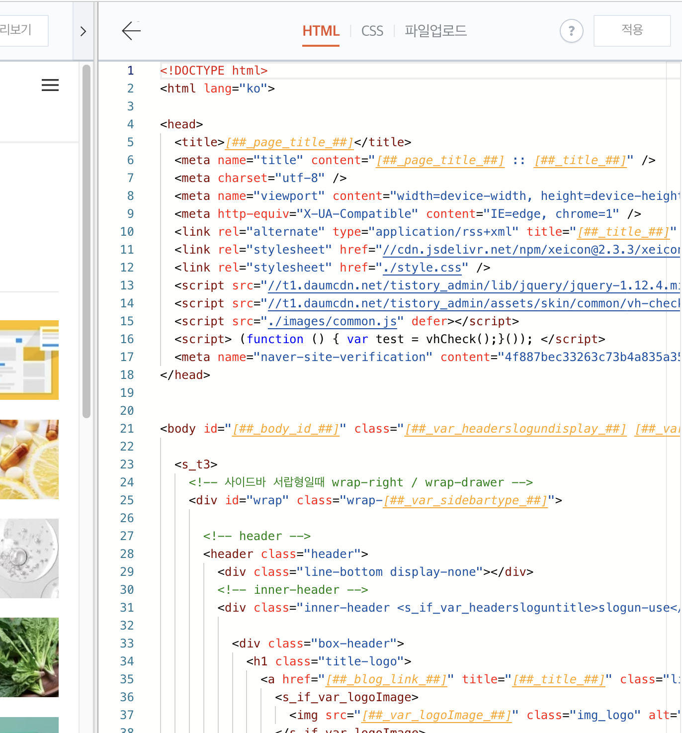Image resolution: width=682 pixels, height=733 pixels.
Task: Click the 사이드바 서랍형일때 comment line
Action: [361, 482]
